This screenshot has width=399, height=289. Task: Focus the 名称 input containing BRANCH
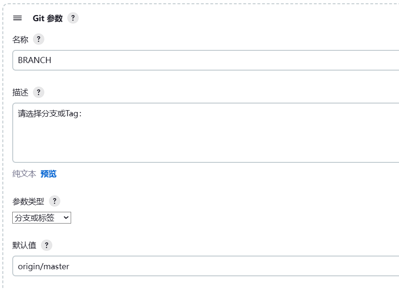tap(205, 60)
